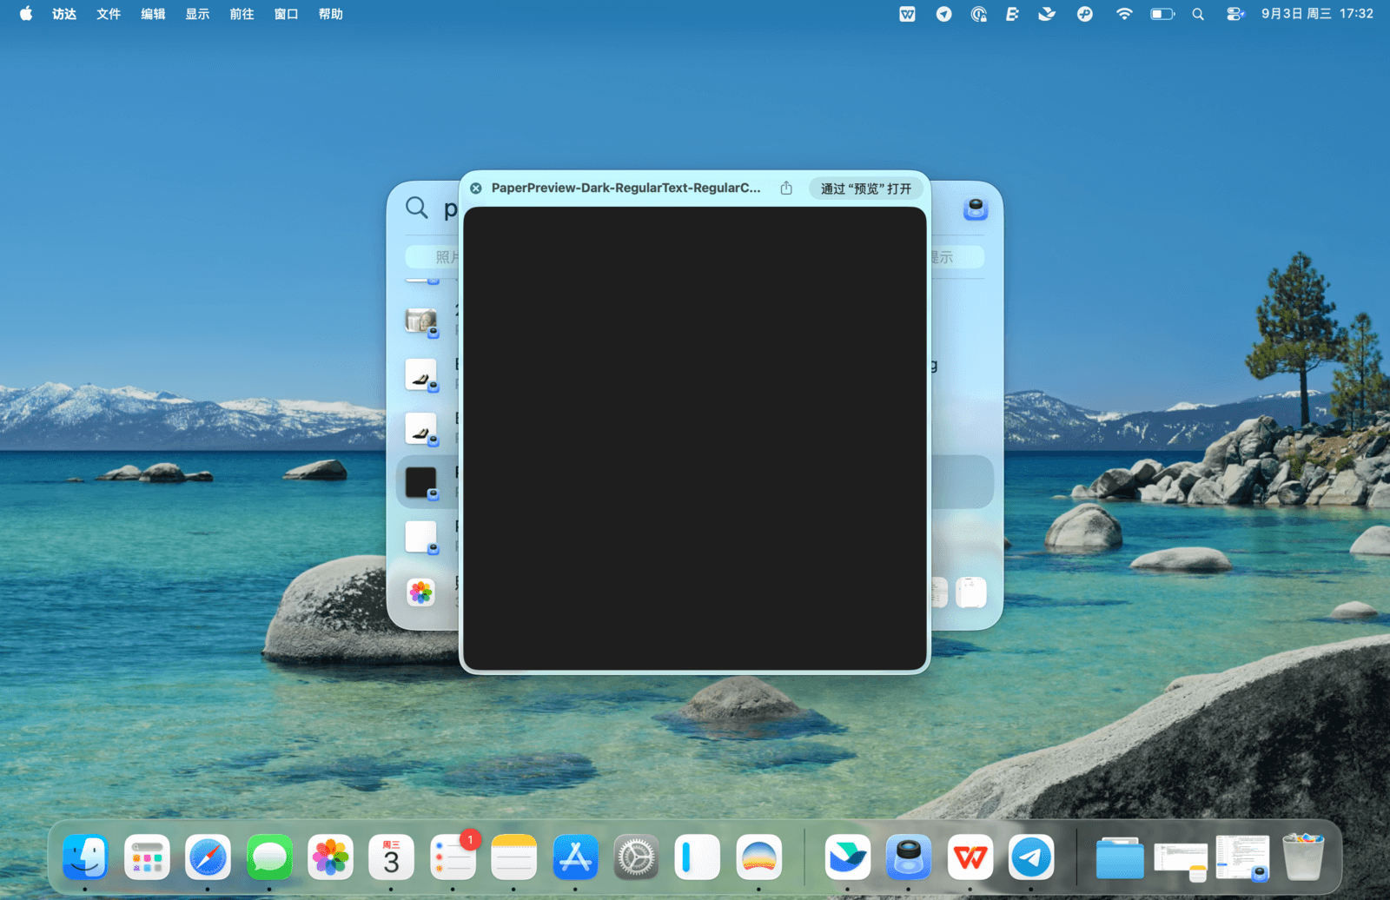
Task: Click the magnifier icon in search panel
Action: pos(417,208)
